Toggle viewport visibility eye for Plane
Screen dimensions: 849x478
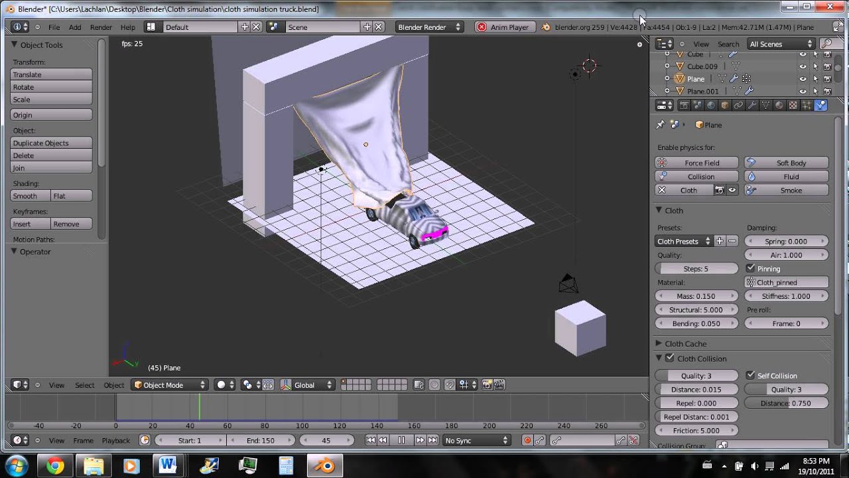[x=803, y=78]
